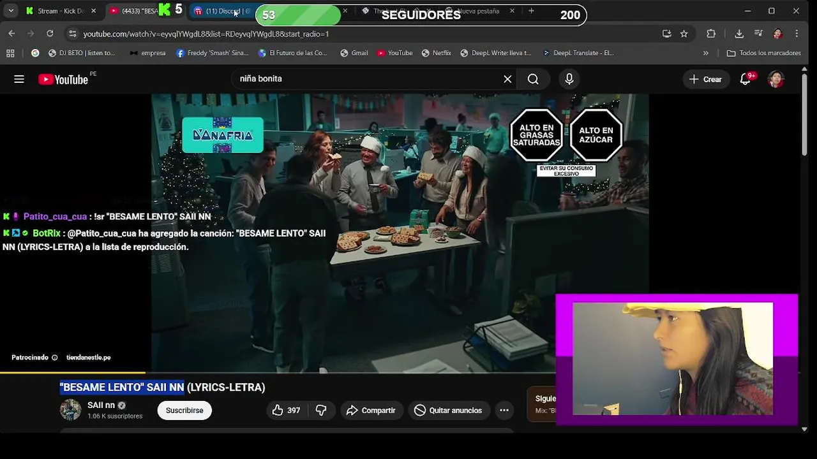Open the Freddy 'Smash' Sina... bookmark
The width and height of the screenshot is (817, 459).
(x=213, y=53)
